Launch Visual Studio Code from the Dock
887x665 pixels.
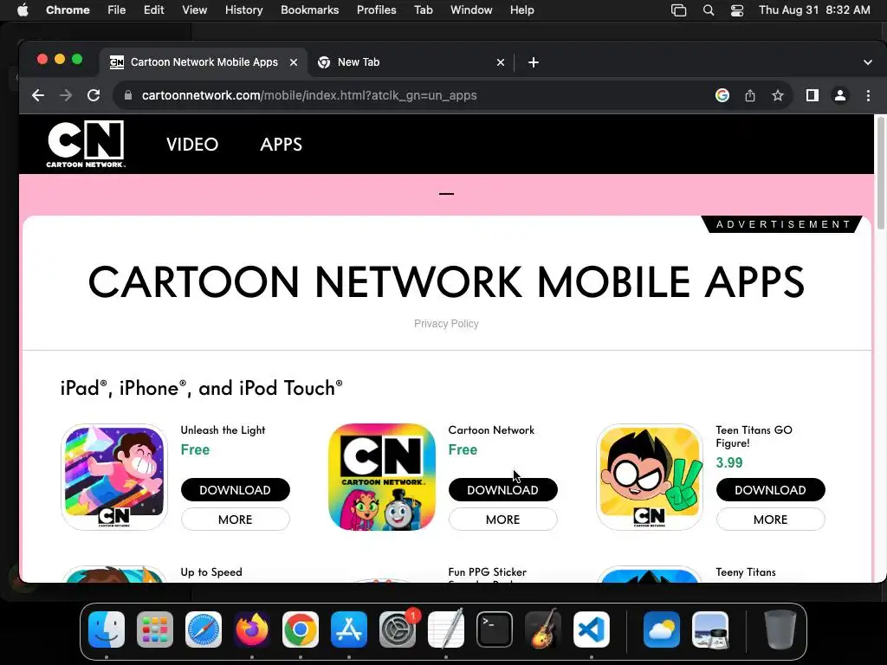click(591, 629)
